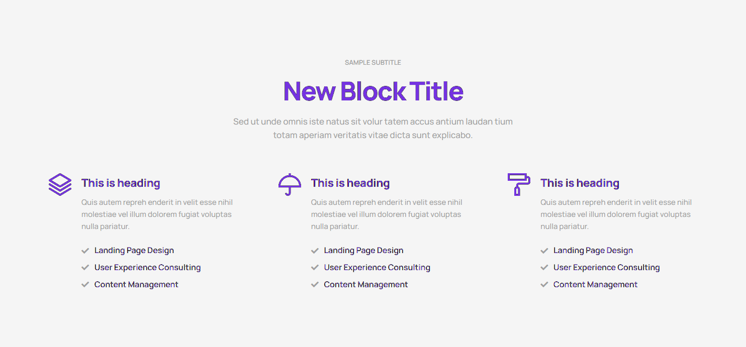Click checkmark beside Content Management in layers column
This screenshot has width=746, height=347.
(85, 285)
